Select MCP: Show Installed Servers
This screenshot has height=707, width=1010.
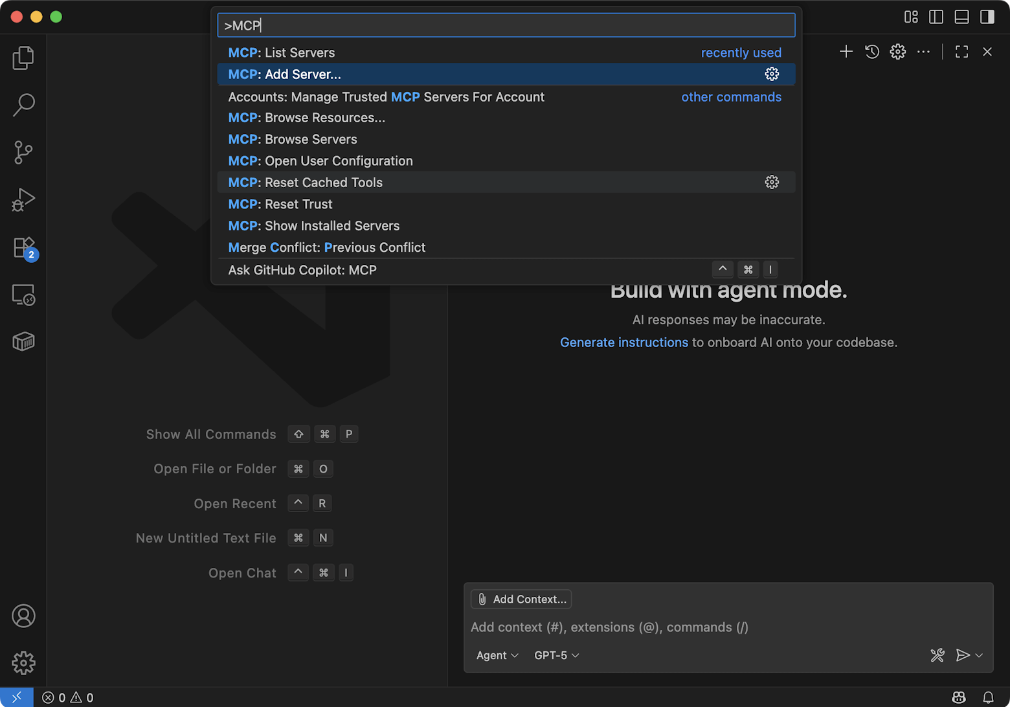(x=506, y=225)
